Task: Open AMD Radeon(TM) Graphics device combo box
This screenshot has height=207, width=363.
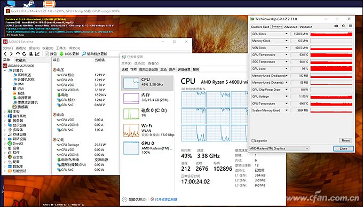Action: 279,148
